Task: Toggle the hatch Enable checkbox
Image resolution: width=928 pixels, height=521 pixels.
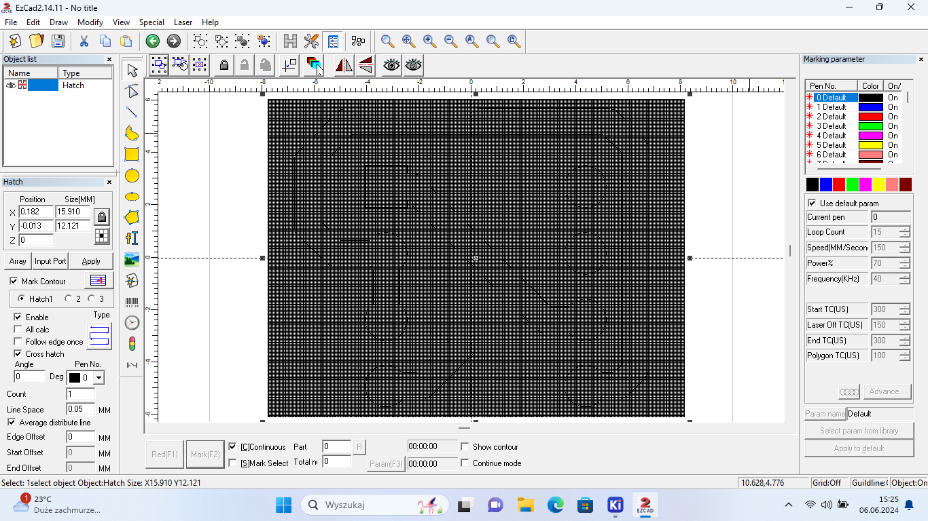Action: 18,317
